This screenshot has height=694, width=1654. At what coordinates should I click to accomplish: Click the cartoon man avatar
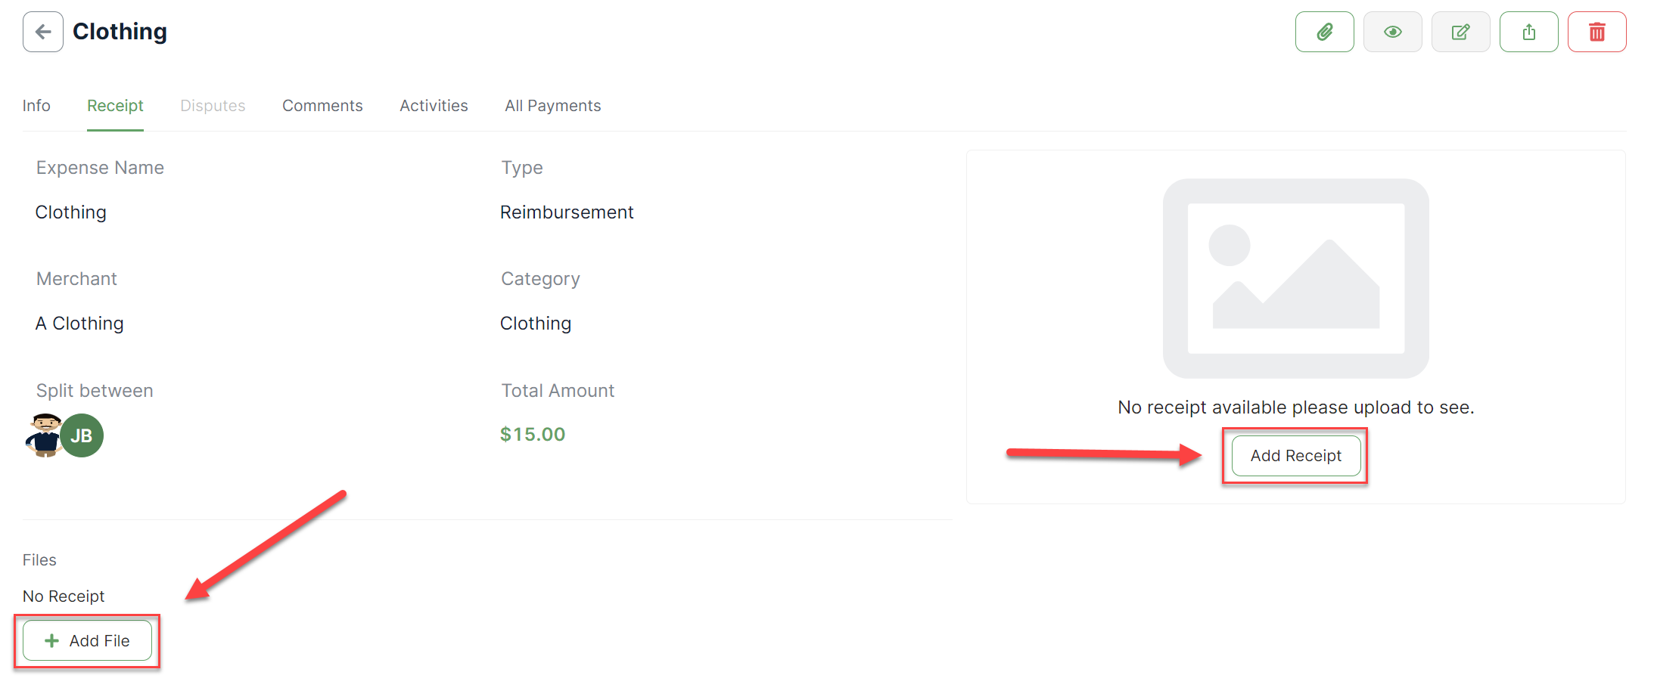click(x=44, y=435)
